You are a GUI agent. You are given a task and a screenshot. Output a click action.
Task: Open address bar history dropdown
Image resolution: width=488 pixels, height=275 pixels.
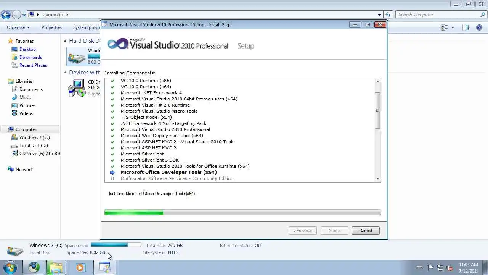(379, 15)
